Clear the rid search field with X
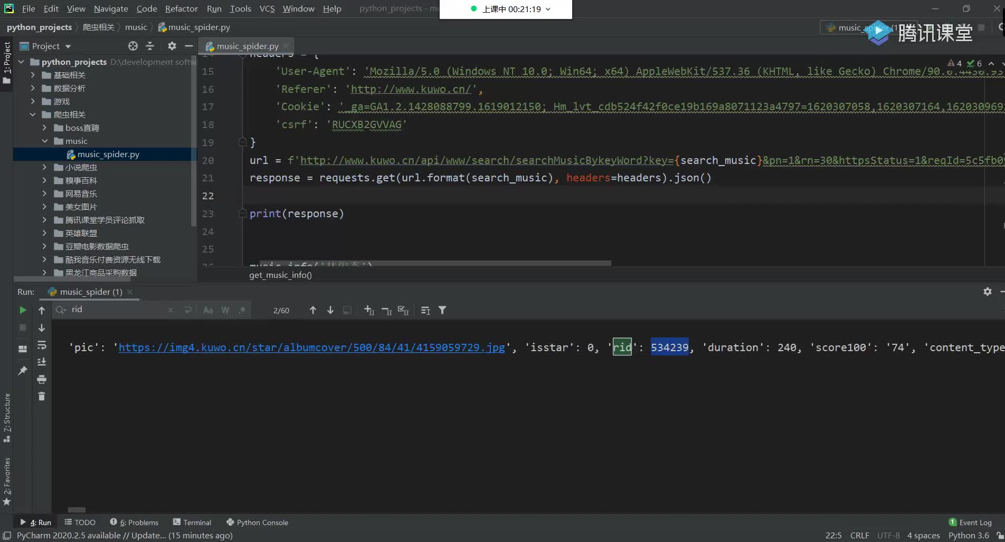 170,310
